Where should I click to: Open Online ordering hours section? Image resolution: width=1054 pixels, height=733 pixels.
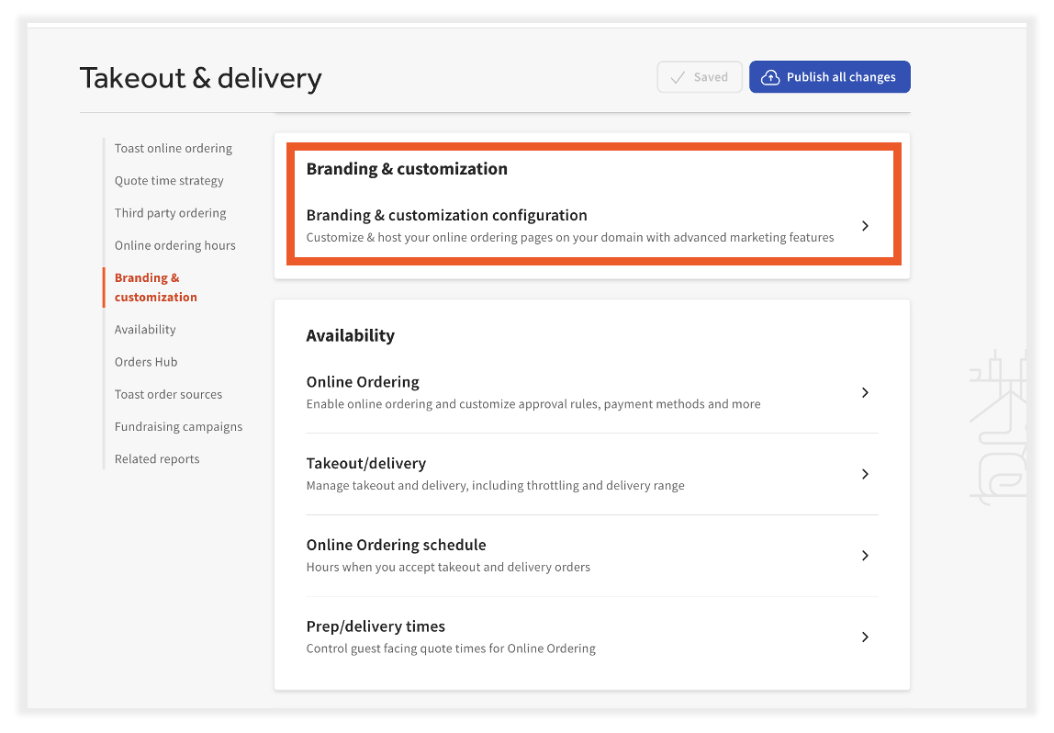pos(174,245)
